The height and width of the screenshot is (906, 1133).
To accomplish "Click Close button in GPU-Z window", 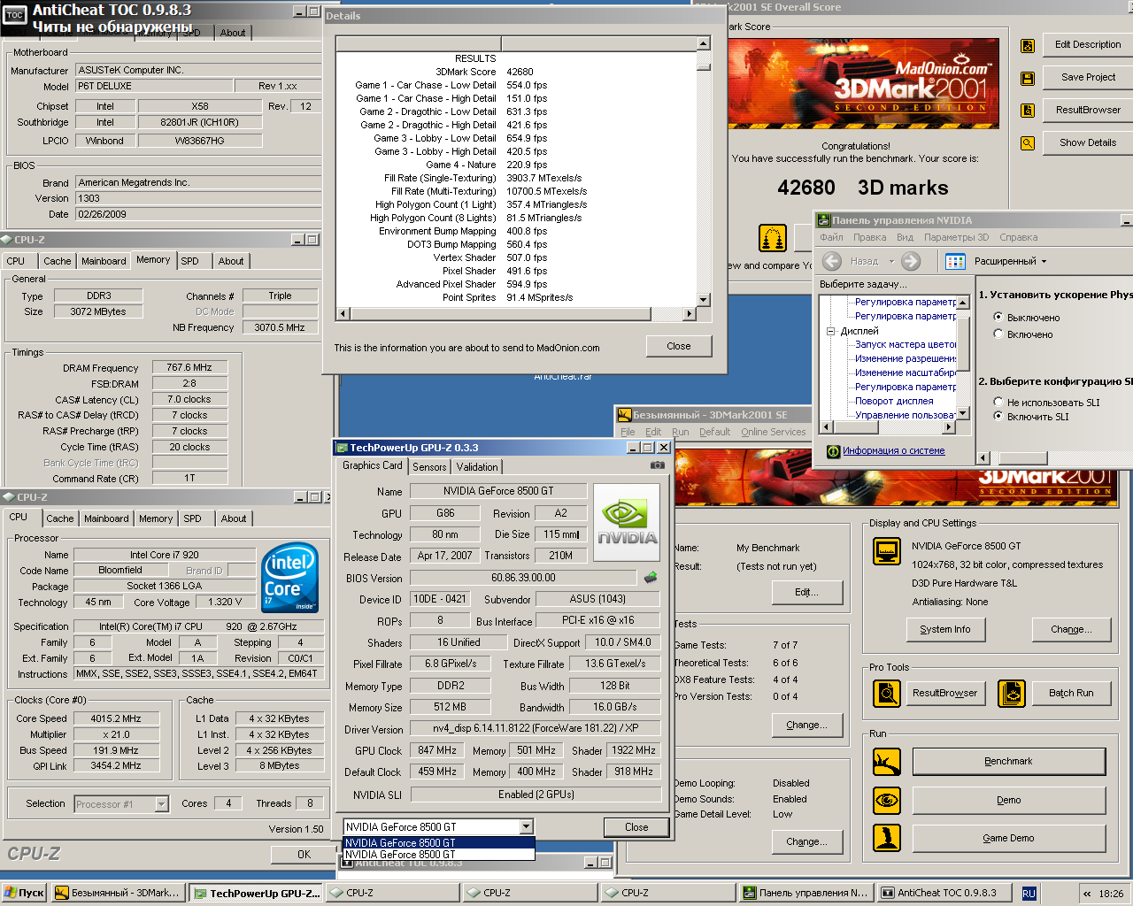I will tap(636, 827).
